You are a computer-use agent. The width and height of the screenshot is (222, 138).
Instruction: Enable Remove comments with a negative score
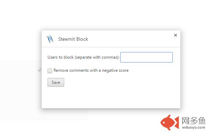coord(50,71)
